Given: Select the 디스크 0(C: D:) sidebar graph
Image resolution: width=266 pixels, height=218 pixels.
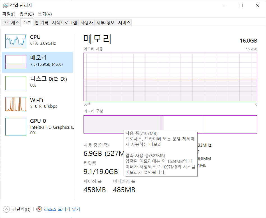Looking at the screenshot, I should click(16, 83).
